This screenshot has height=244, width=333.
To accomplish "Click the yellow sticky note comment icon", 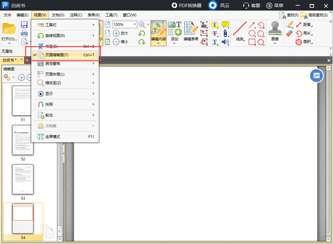I will (225, 25).
